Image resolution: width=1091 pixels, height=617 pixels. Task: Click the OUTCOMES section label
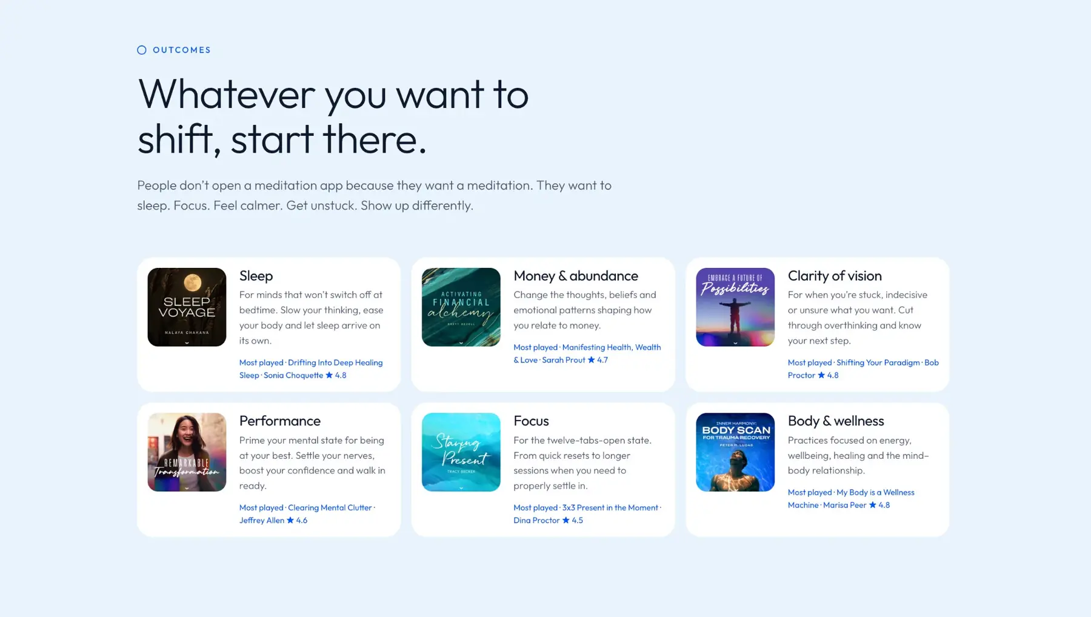click(x=182, y=50)
